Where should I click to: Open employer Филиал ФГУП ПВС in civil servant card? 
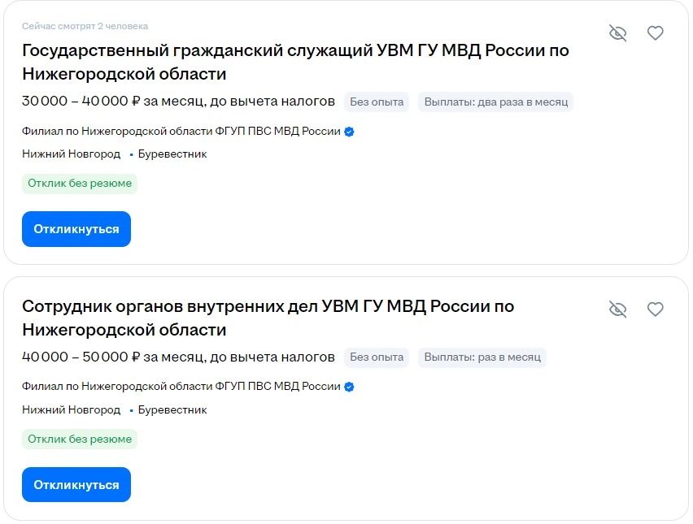(x=181, y=132)
